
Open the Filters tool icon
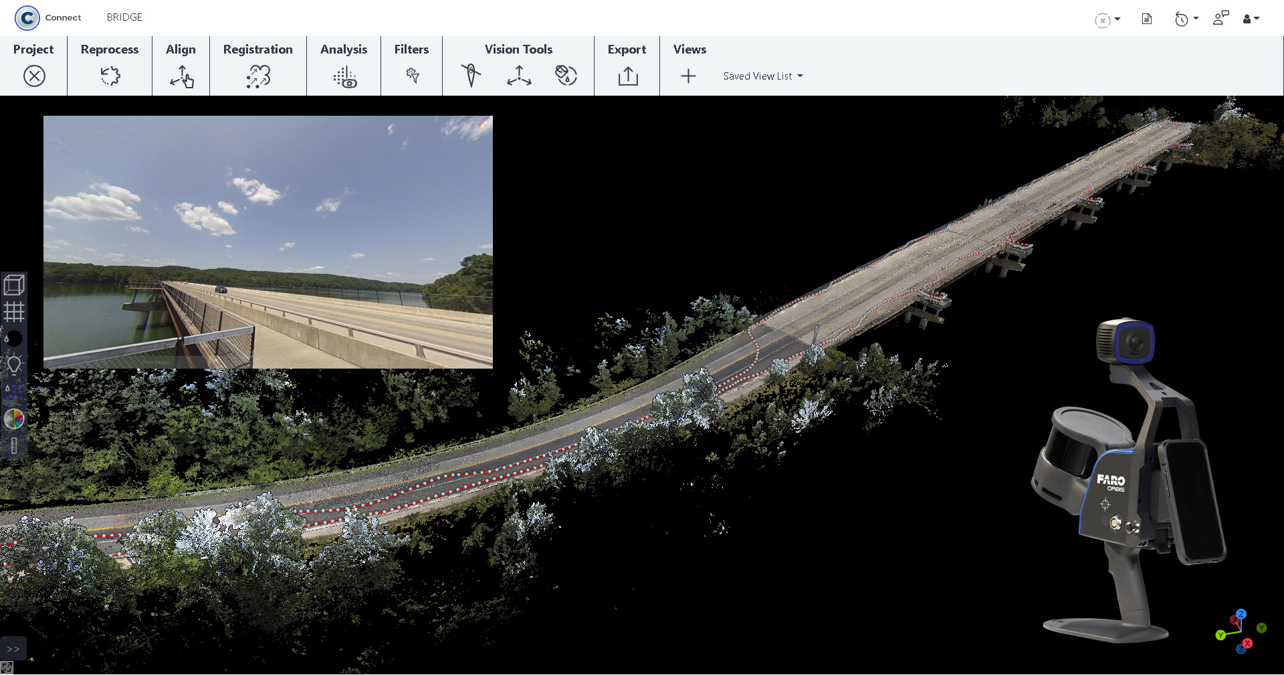click(x=413, y=76)
